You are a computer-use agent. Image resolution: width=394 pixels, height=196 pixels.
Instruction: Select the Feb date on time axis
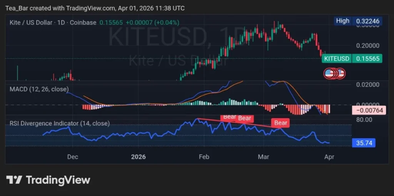click(x=204, y=157)
